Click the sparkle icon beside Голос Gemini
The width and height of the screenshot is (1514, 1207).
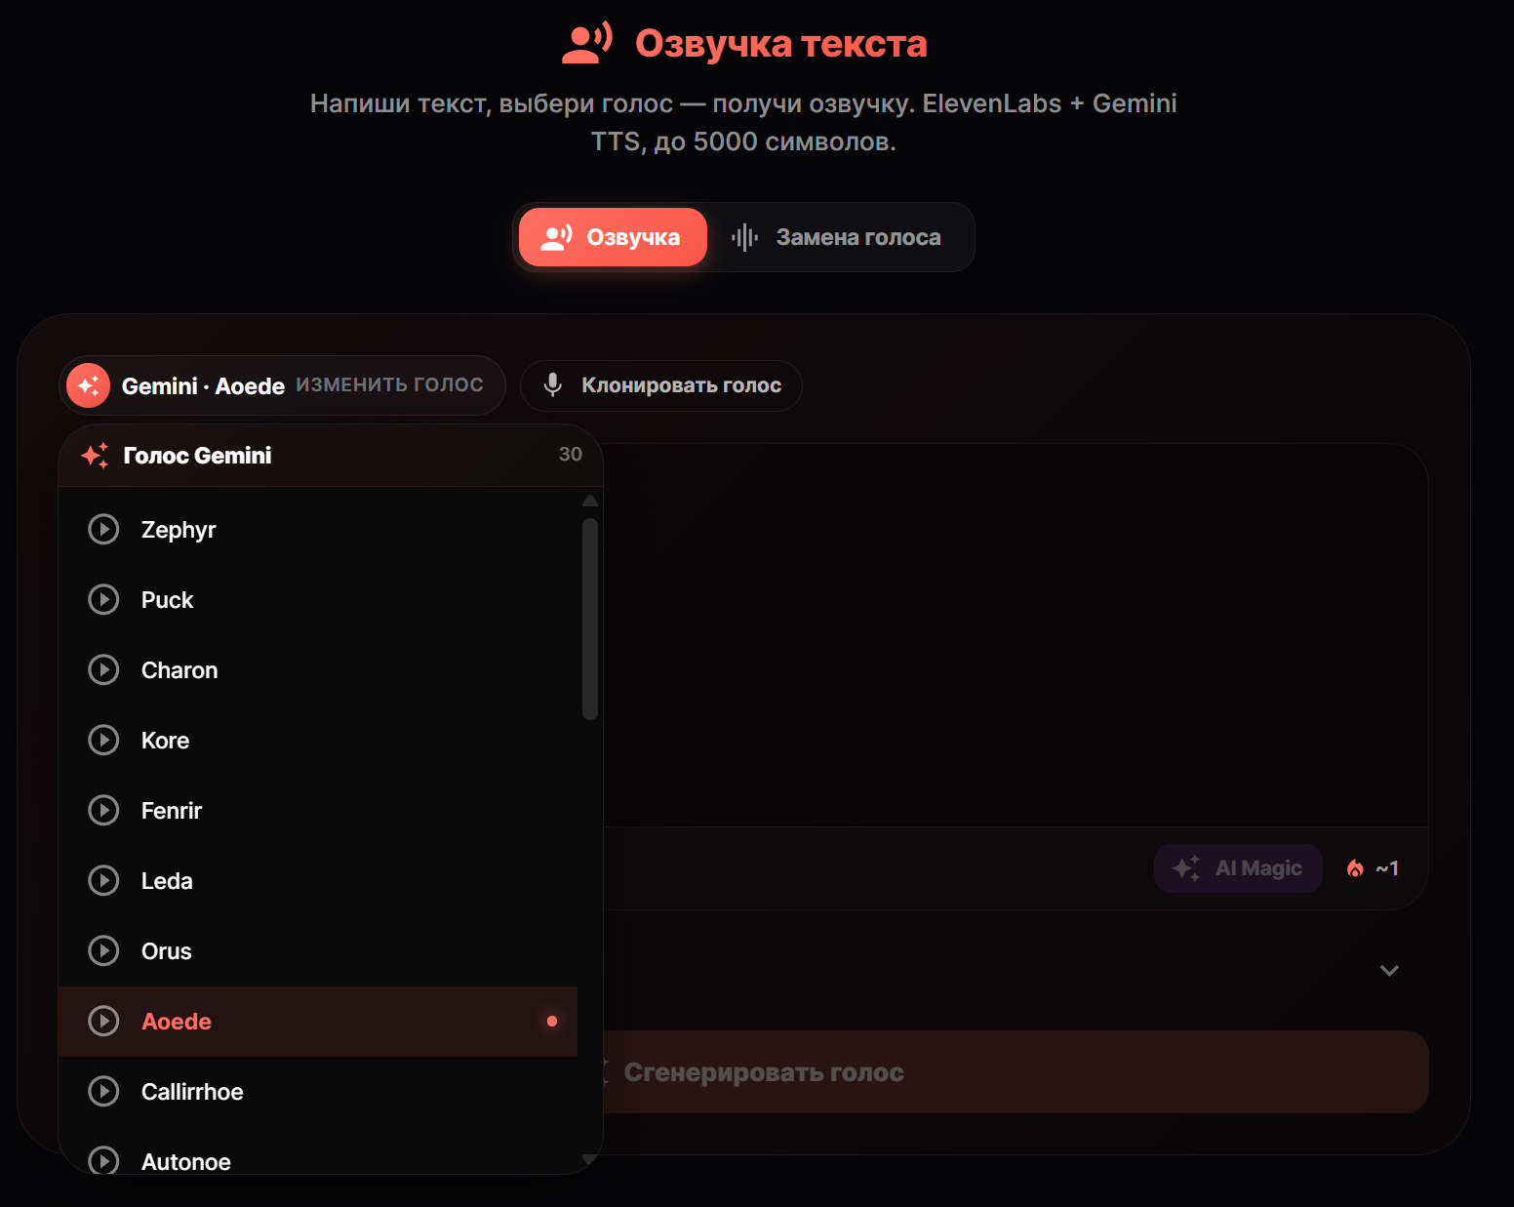tap(95, 456)
